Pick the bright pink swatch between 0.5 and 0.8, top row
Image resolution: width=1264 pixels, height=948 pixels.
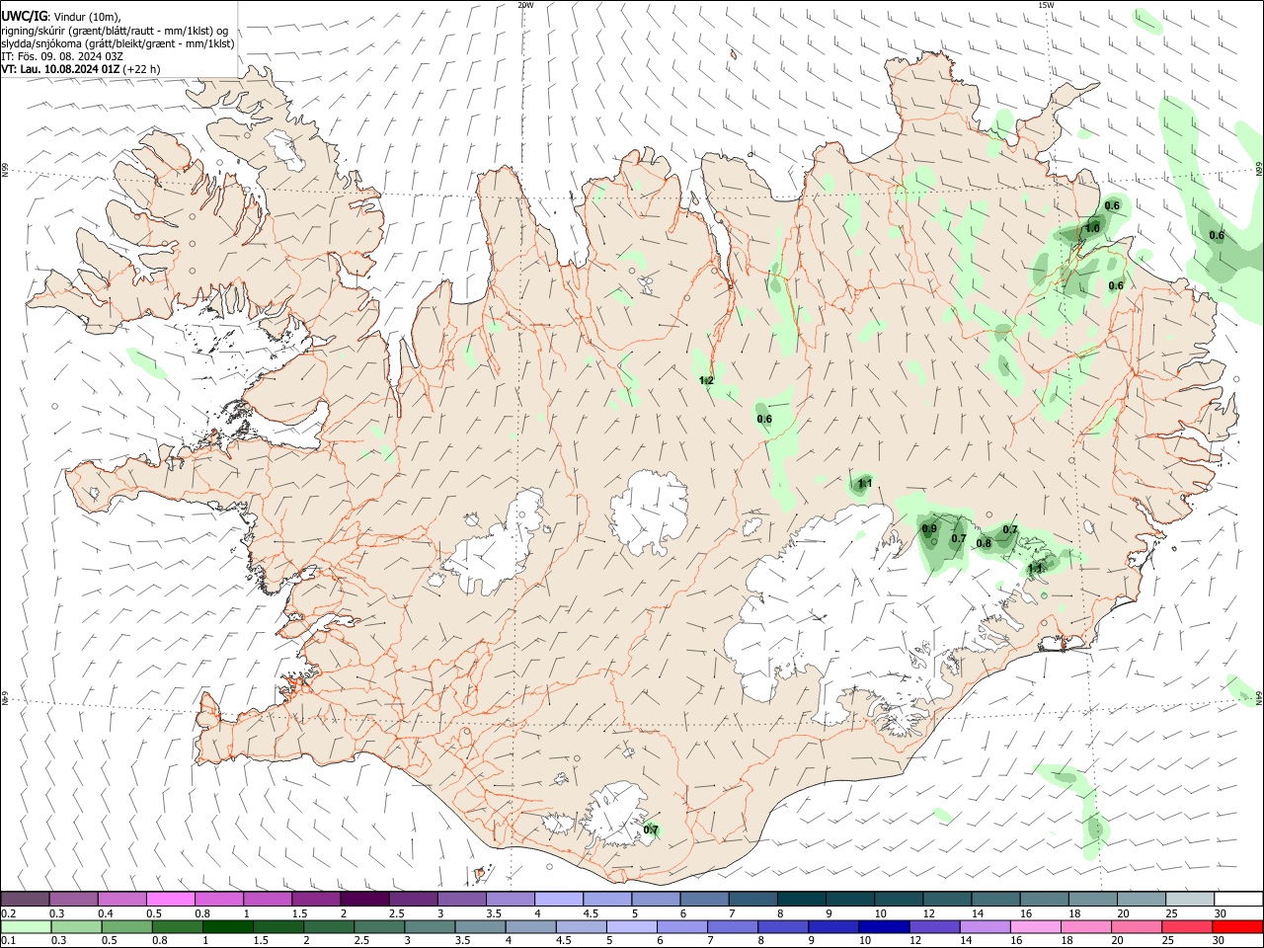(170, 899)
